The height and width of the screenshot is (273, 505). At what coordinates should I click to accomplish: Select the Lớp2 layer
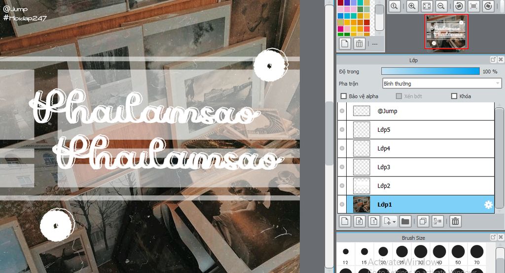[x=420, y=185]
